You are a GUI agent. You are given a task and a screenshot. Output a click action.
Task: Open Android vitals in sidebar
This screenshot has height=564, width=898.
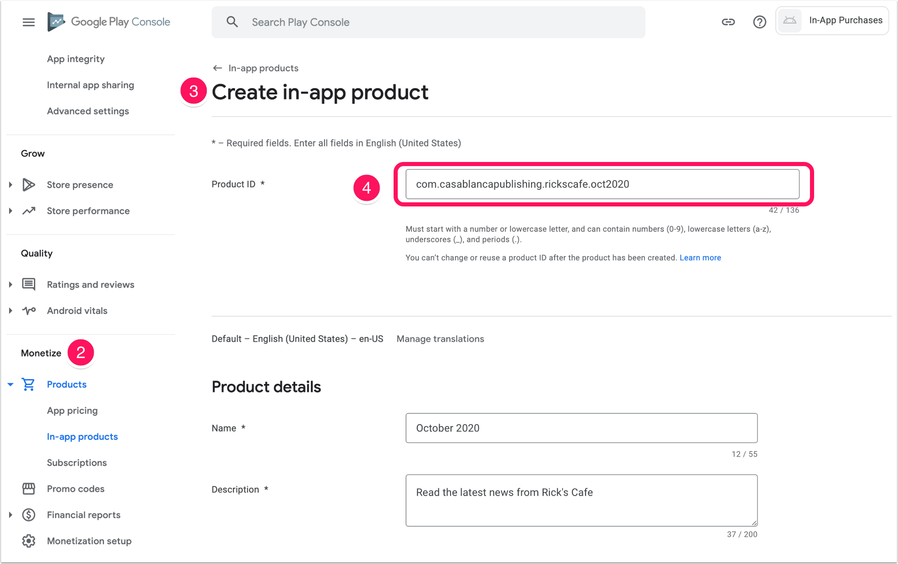click(77, 310)
